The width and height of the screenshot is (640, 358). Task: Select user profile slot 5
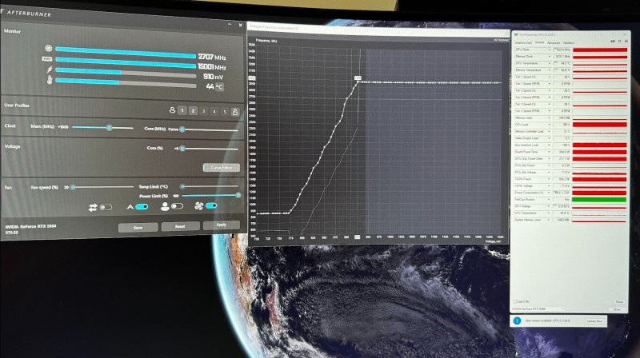tap(225, 112)
